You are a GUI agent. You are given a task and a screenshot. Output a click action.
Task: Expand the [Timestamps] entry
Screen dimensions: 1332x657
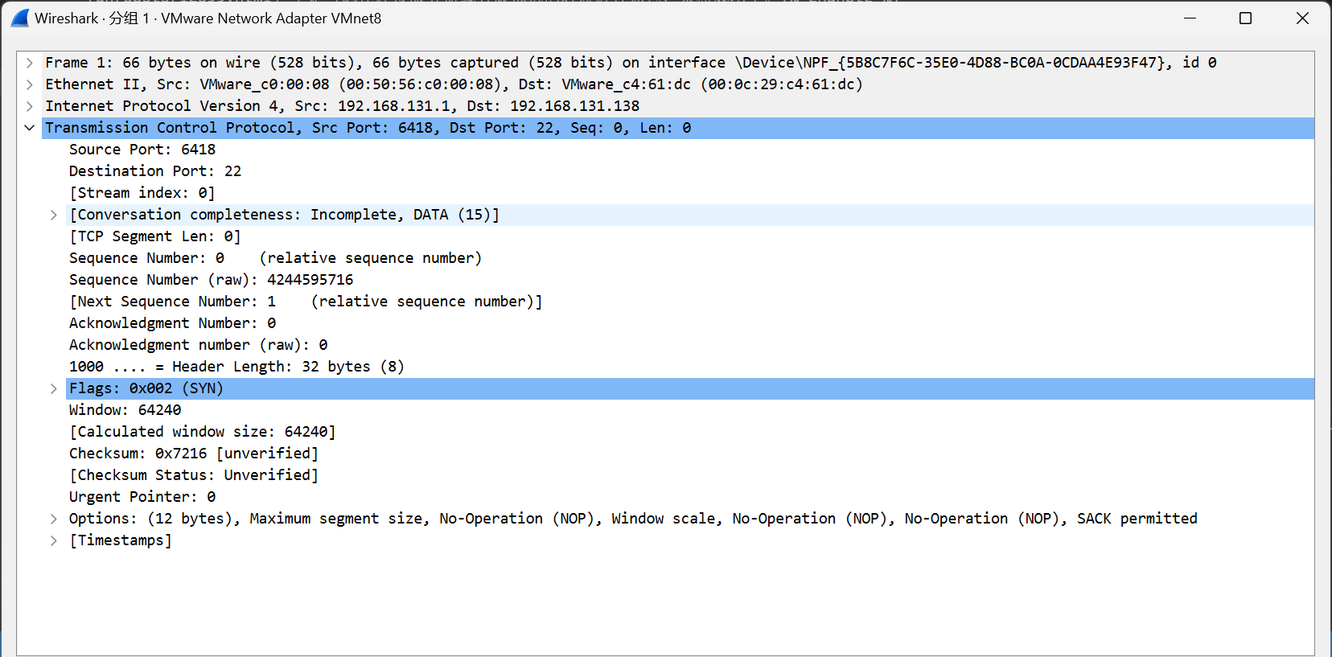click(54, 540)
